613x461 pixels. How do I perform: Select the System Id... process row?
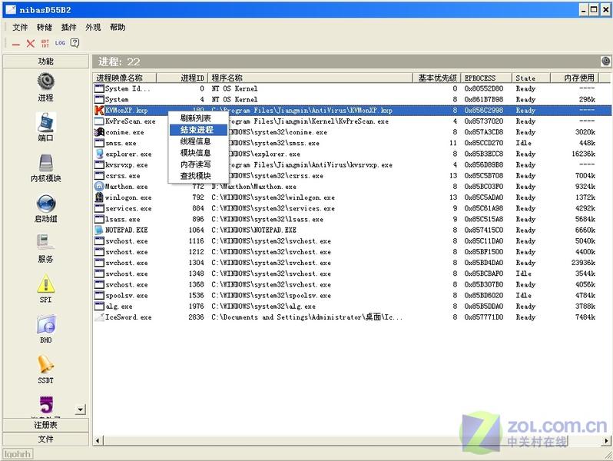353,88
